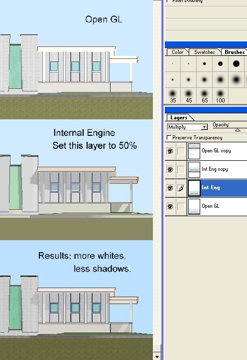Screen dimensions: 247x360
Task: Select the third soft round brush preset
Action: pyautogui.click(x=204, y=80)
